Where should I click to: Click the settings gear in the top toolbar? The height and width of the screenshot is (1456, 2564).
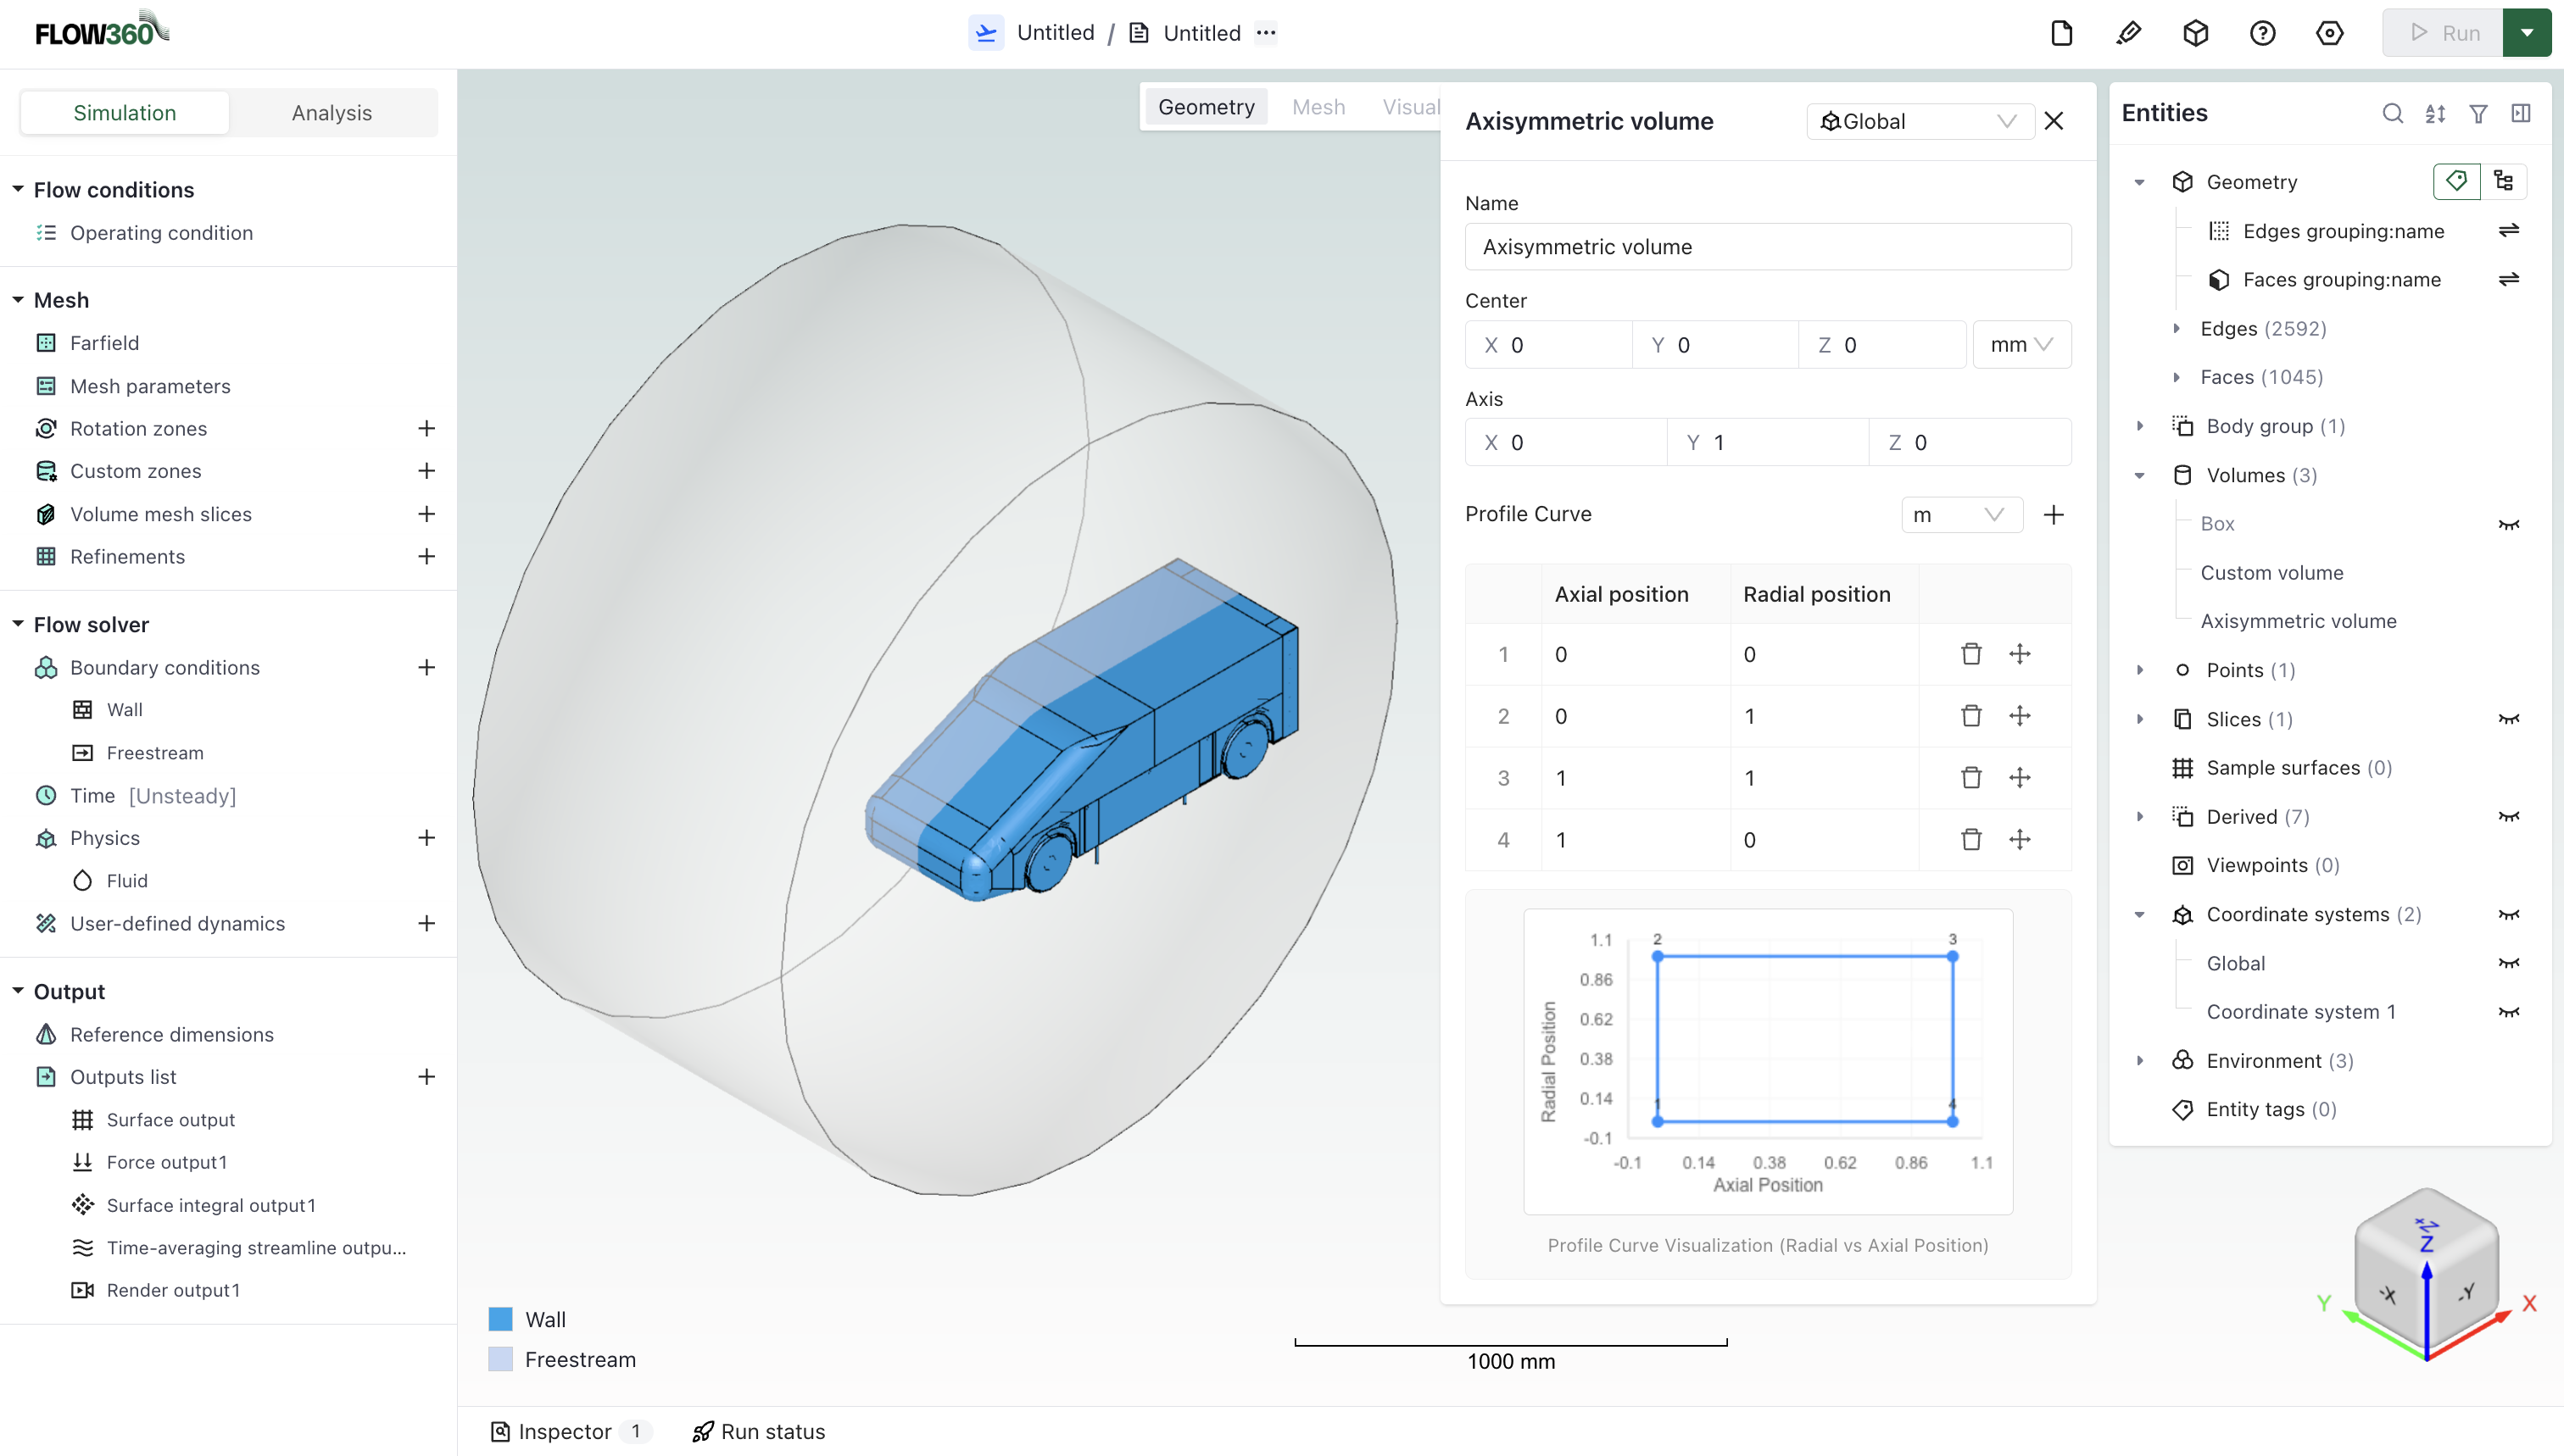(2330, 33)
